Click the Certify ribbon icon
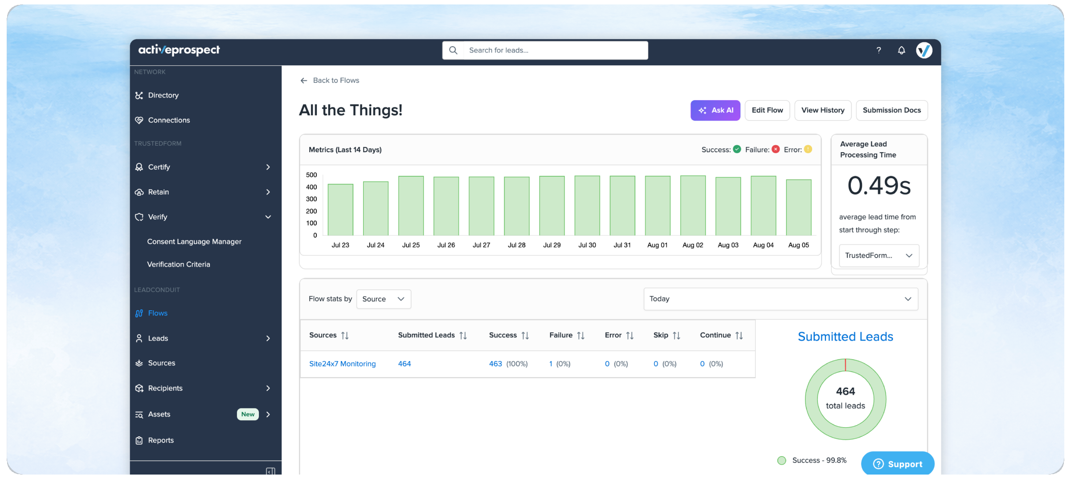The width and height of the screenshot is (1071, 479). [x=139, y=167]
